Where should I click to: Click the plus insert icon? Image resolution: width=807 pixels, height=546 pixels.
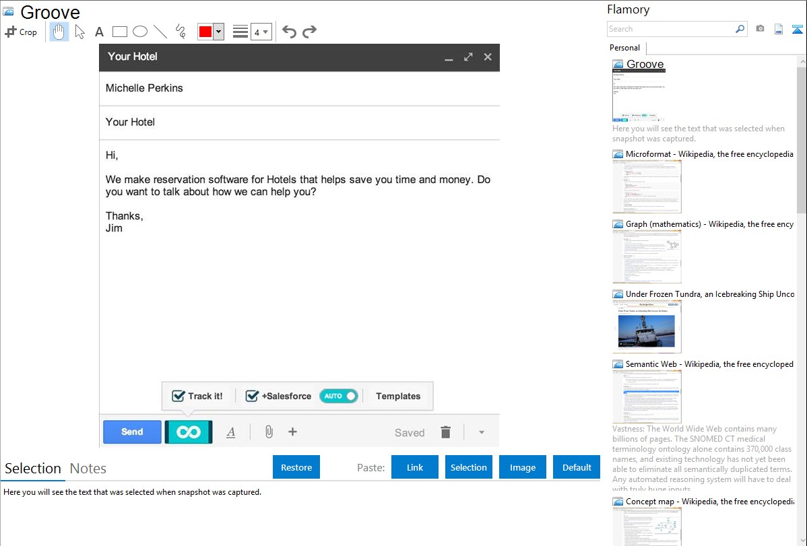[x=292, y=432]
